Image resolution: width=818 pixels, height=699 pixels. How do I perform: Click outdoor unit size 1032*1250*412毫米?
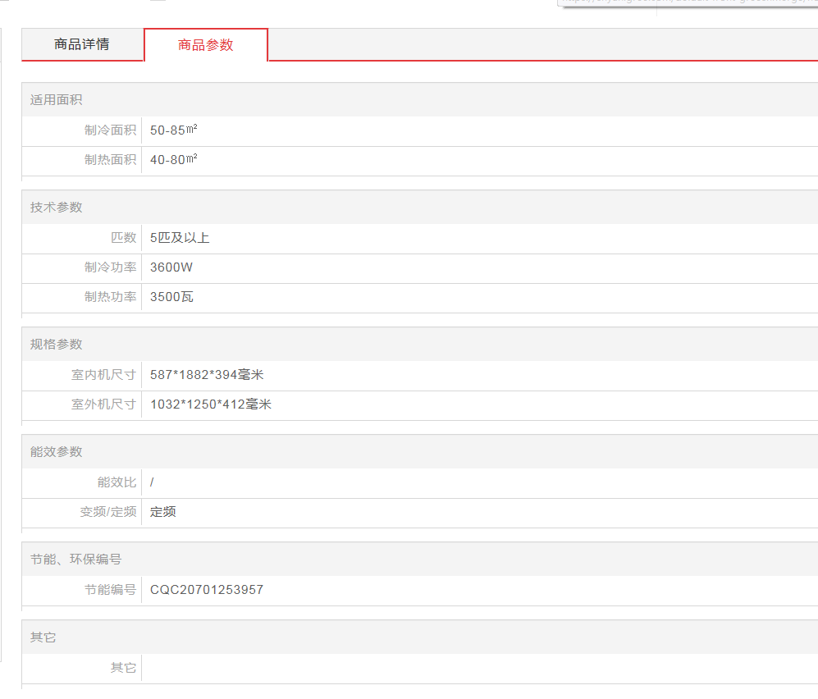click(210, 404)
